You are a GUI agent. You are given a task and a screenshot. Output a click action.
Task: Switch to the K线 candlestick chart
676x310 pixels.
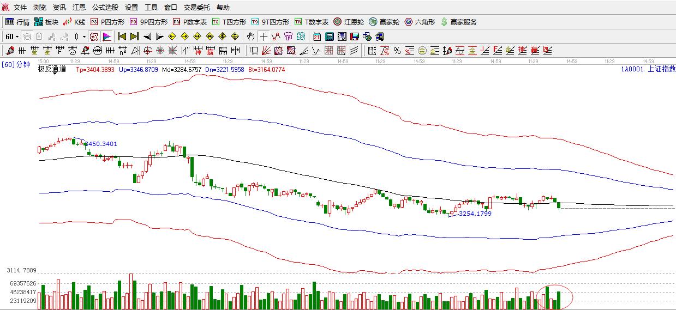[x=74, y=22]
